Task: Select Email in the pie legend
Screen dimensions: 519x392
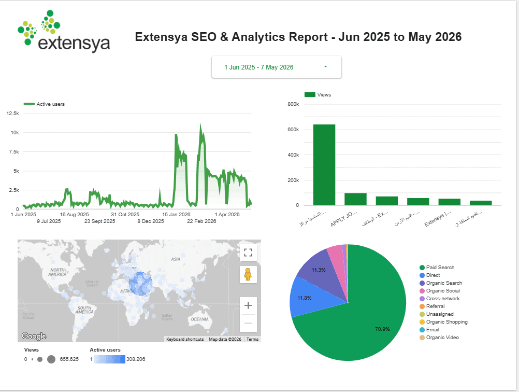Action: [429, 330]
